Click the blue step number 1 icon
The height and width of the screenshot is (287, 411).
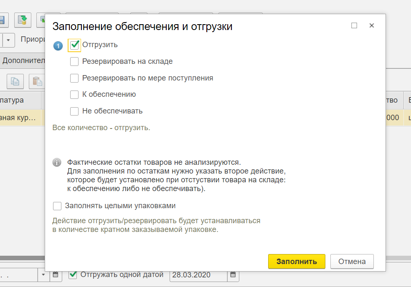[58, 45]
